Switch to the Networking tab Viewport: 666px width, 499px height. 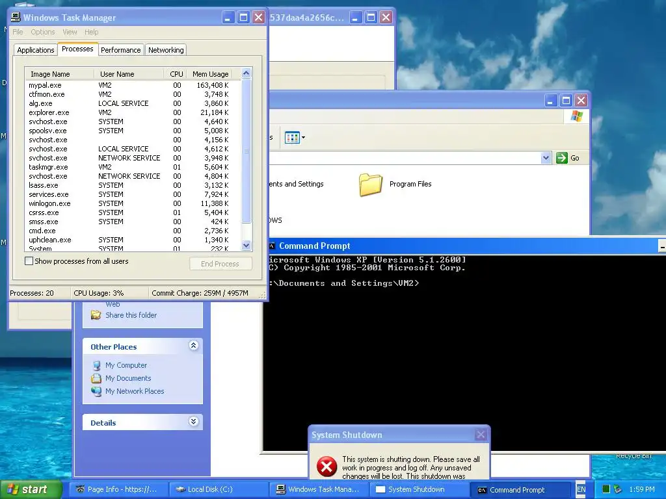coord(166,50)
